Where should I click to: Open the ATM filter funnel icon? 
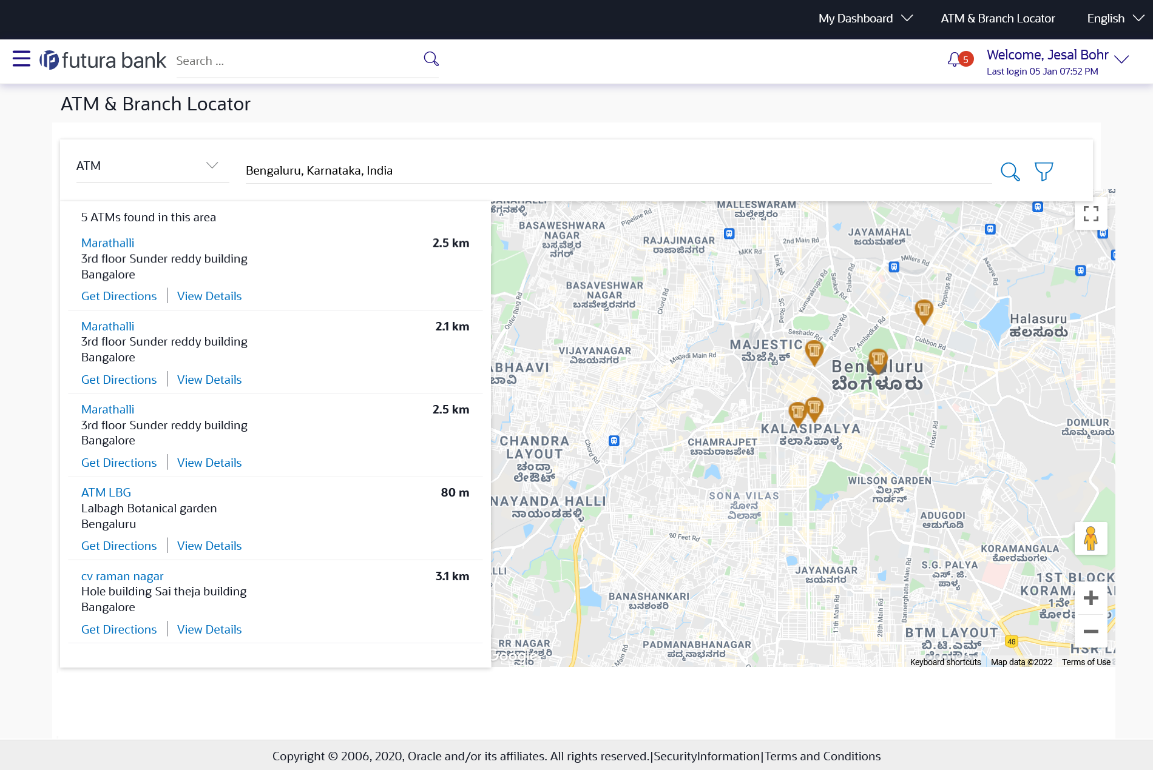1044,172
